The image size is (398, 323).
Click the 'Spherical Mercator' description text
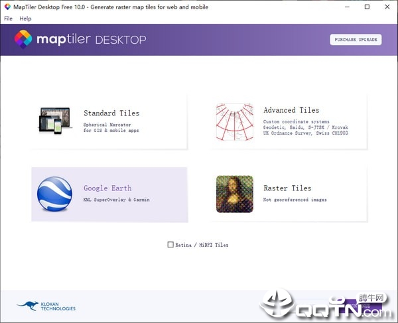[x=107, y=125]
